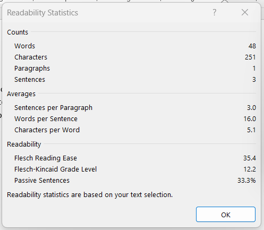This screenshot has width=264, height=230.
Task: Click the OK button
Action: 226,215
